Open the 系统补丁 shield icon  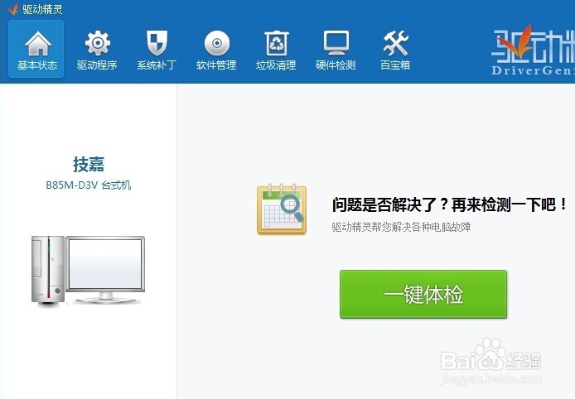point(157,43)
